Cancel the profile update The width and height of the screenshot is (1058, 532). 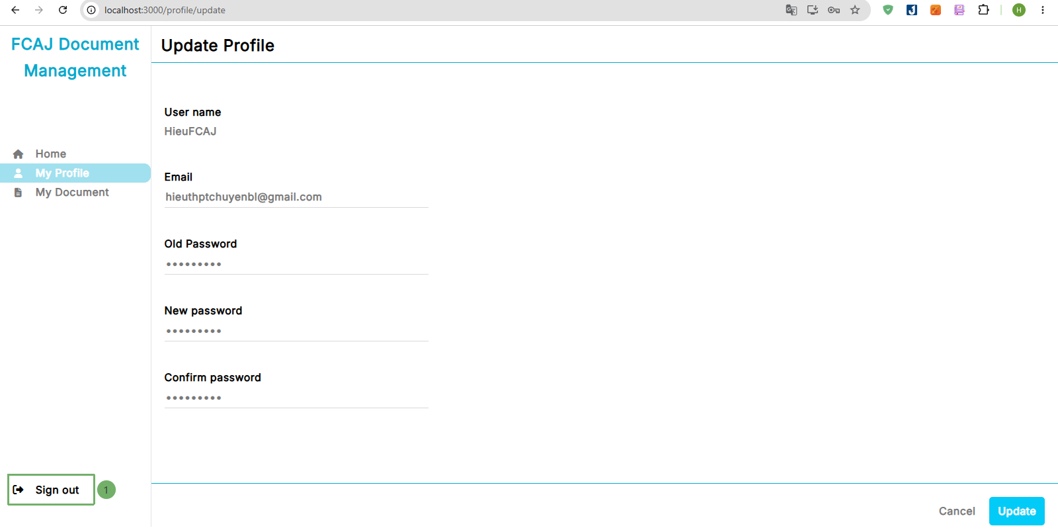click(957, 511)
